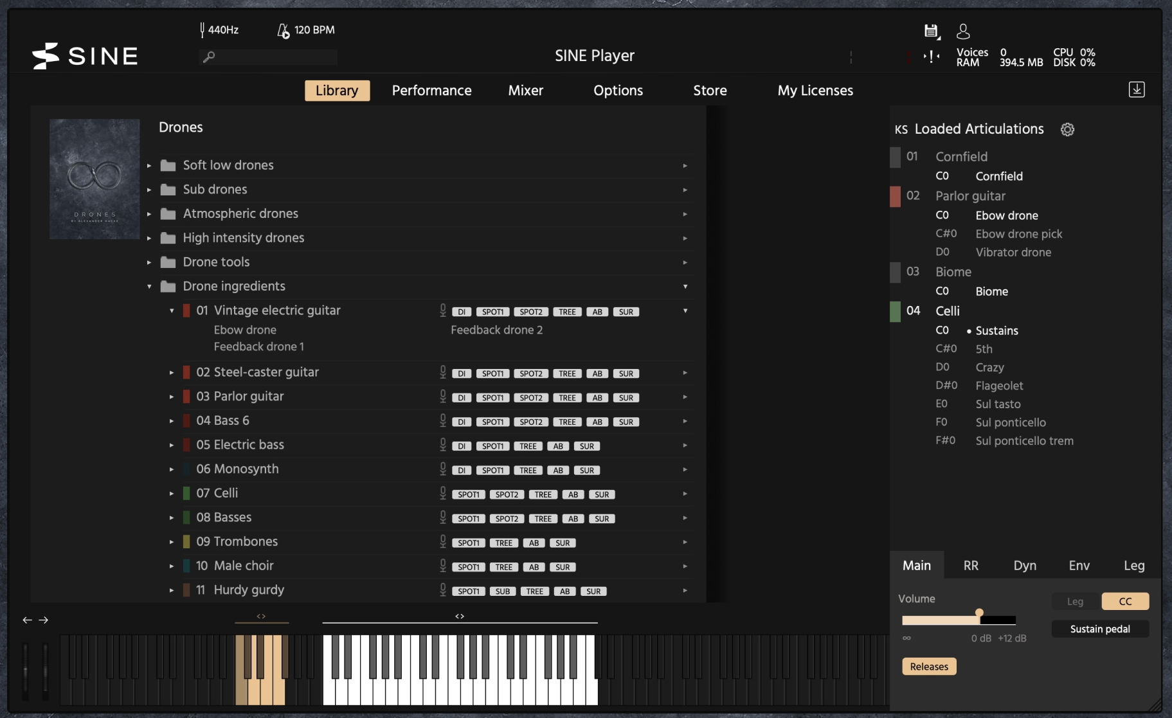Click the Releases button
Image resolution: width=1172 pixels, height=718 pixels.
coord(929,667)
